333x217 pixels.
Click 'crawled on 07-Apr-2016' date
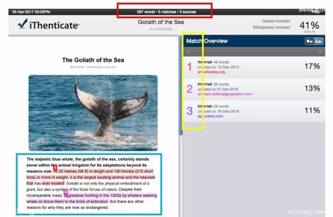[x=218, y=89]
